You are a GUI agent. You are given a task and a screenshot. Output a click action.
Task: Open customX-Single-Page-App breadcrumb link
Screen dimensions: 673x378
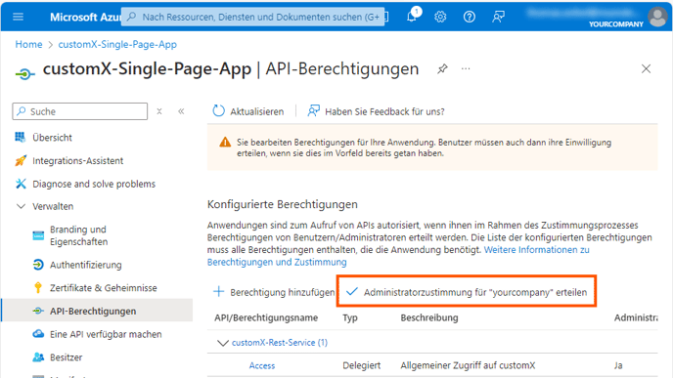coord(117,44)
